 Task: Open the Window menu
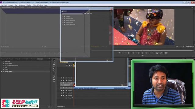[40, 5]
